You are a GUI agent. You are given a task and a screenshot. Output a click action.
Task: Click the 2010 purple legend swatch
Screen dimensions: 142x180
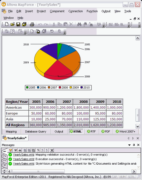[x=82, y=88]
